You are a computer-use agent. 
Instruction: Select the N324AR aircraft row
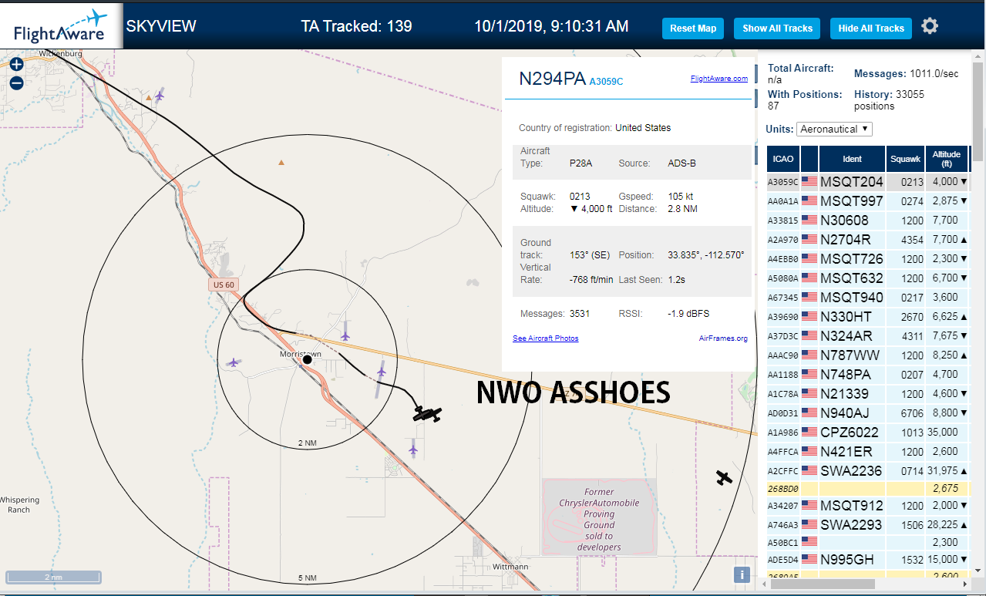867,336
